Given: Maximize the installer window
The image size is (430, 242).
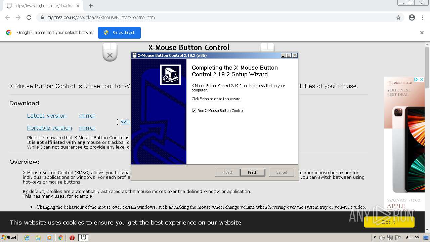Looking at the screenshot, I should (289, 55).
